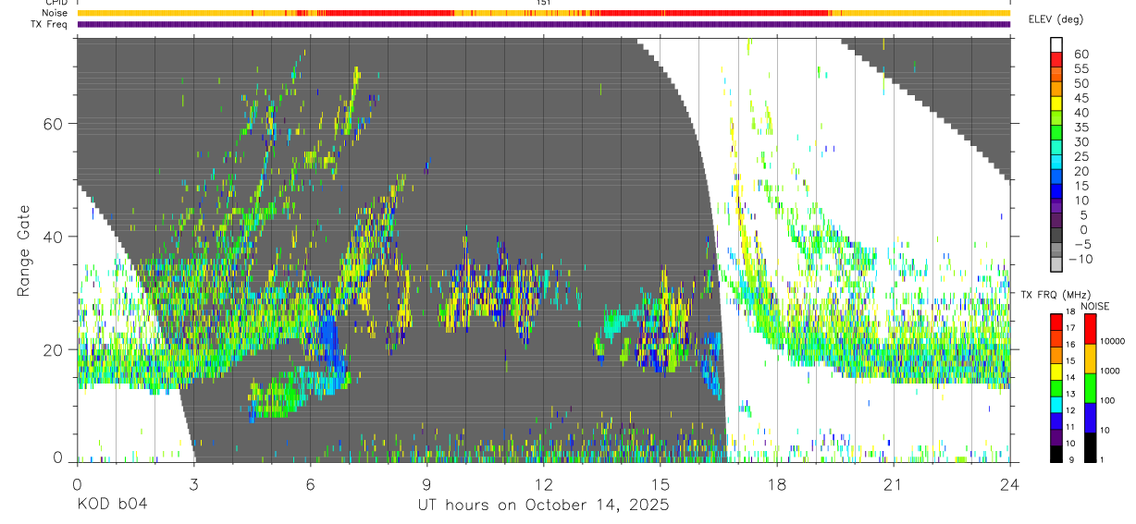Click the 40 label in ELEV legend
Image resolution: width=1136 pixels, height=524 pixels.
(x=1081, y=113)
